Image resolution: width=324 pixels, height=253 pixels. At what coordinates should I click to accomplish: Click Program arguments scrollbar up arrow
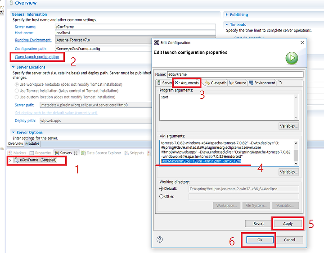pos(296,97)
